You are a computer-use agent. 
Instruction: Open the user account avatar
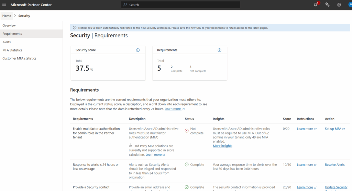coord(350,5)
